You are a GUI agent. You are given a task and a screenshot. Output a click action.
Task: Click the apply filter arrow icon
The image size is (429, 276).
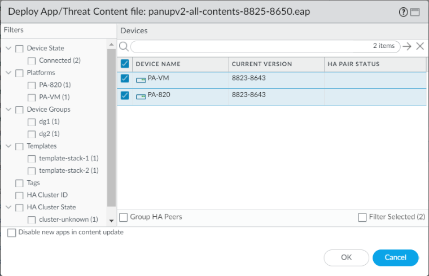coord(407,46)
